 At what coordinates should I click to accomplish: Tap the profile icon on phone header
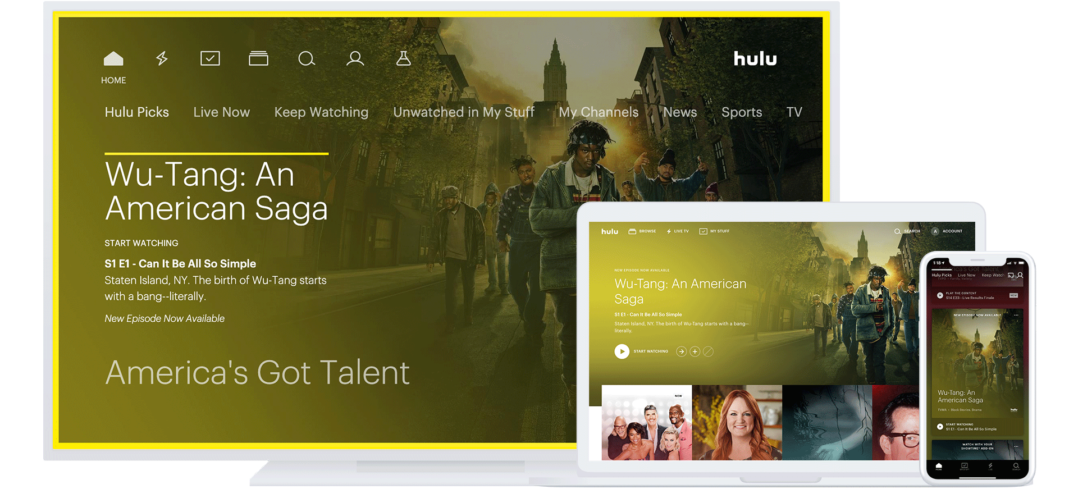click(x=1020, y=275)
